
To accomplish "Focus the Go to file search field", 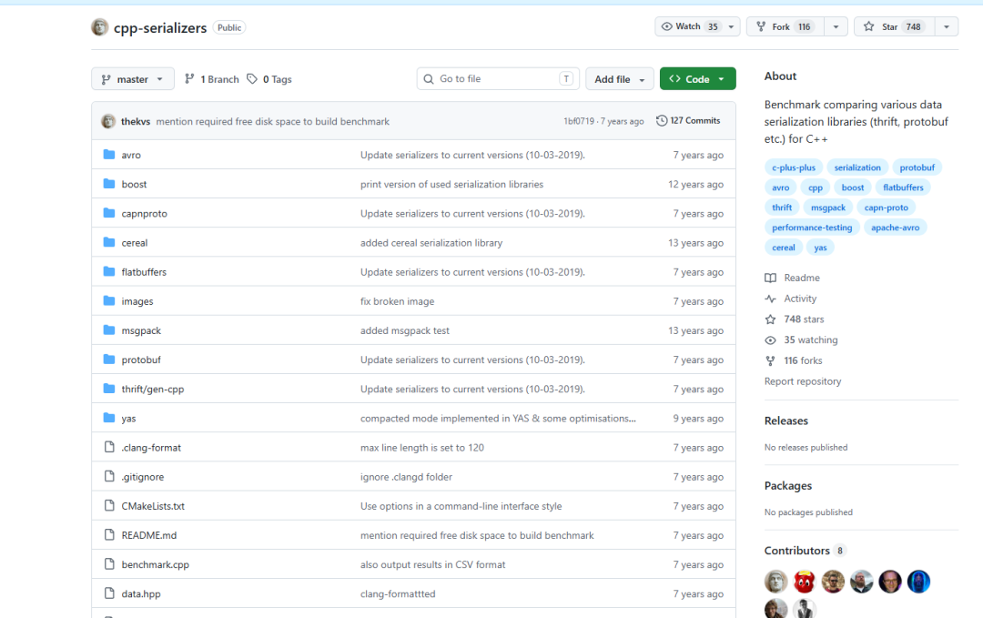I will point(498,79).
